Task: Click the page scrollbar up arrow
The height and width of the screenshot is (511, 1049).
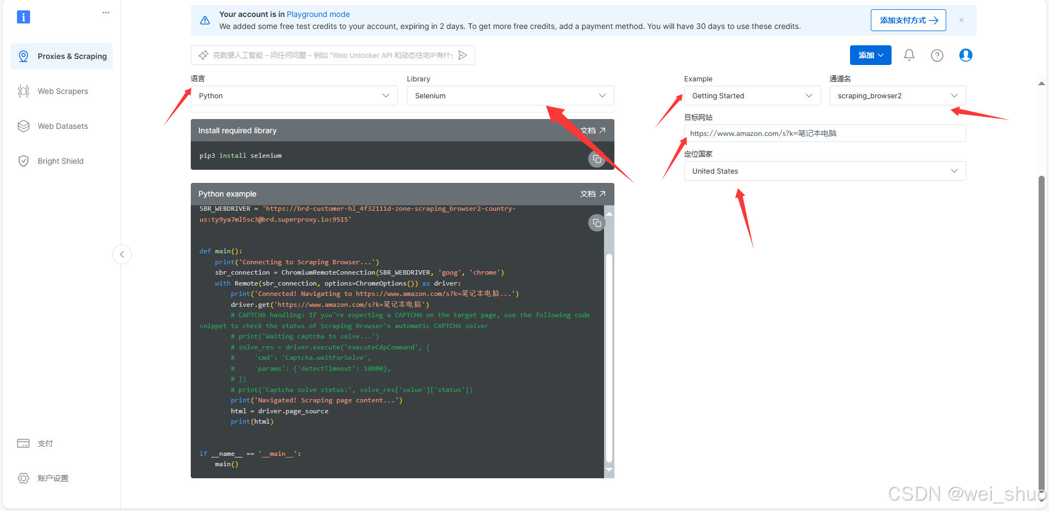Action: tap(1041, 84)
